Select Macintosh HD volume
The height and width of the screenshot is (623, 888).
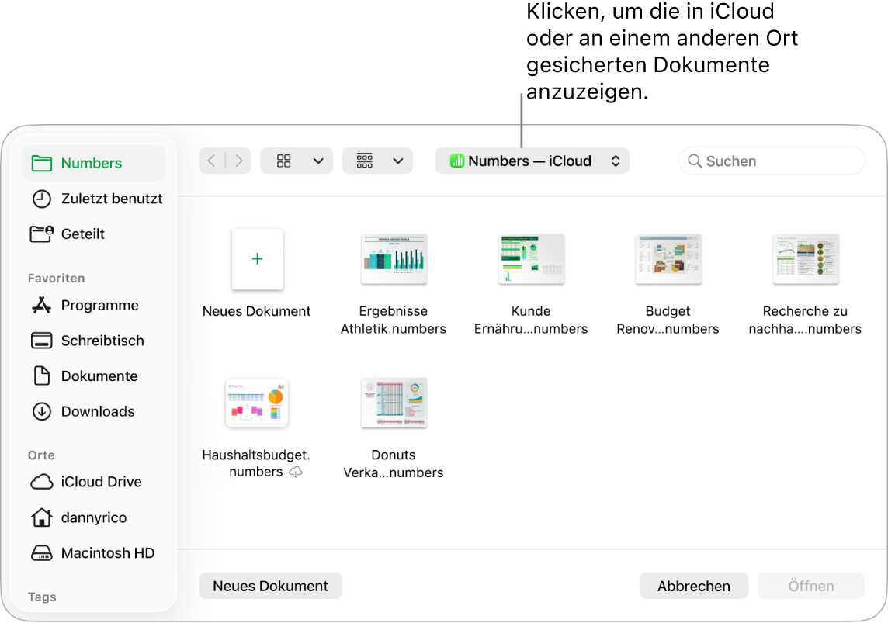coord(93,553)
